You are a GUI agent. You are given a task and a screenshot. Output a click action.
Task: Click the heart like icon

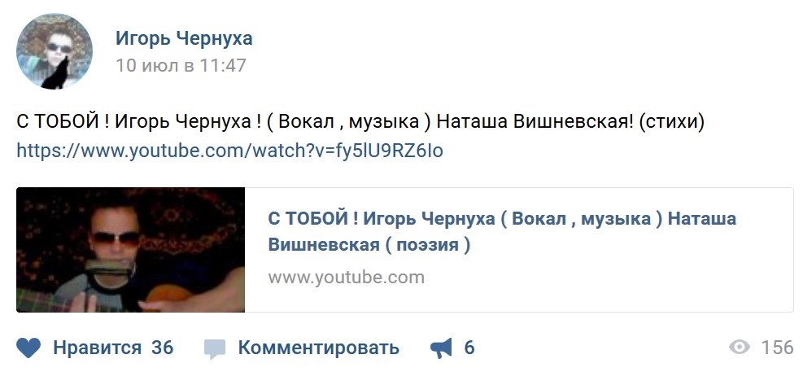(28, 348)
